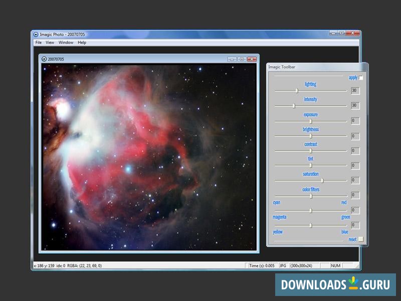
Task: Click the saturation slider handle
Action: click(x=322, y=181)
